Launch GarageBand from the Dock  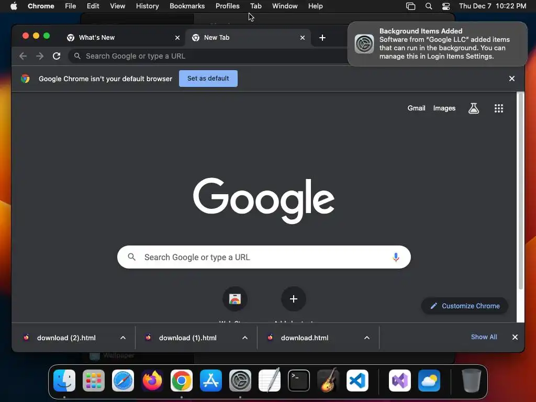point(328,381)
